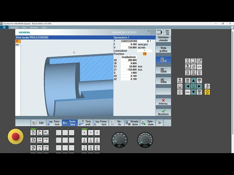The height and width of the screenshot is (175, 234).
Task: Select the Y axis key
Action: click(91, 132)
